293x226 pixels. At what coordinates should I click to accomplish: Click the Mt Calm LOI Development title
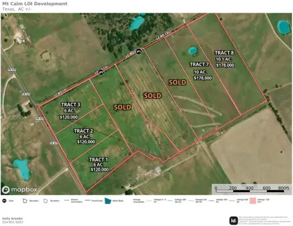click(x=35, y=4)
